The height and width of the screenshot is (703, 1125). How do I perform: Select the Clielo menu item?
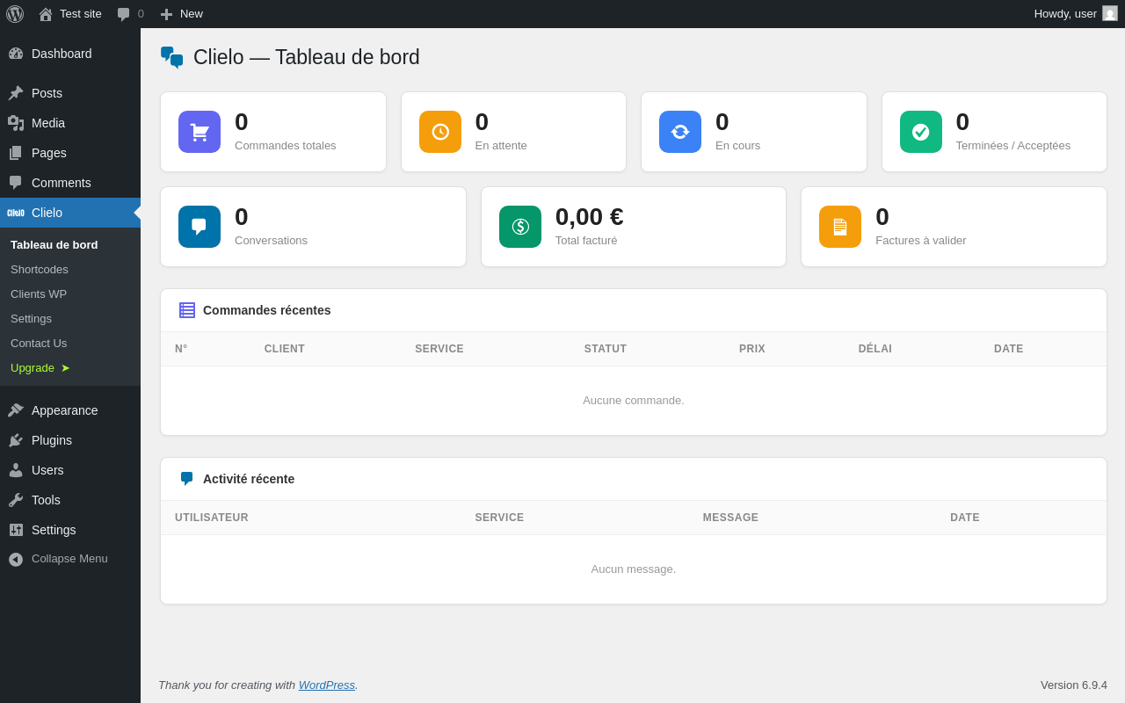[70, 213]
